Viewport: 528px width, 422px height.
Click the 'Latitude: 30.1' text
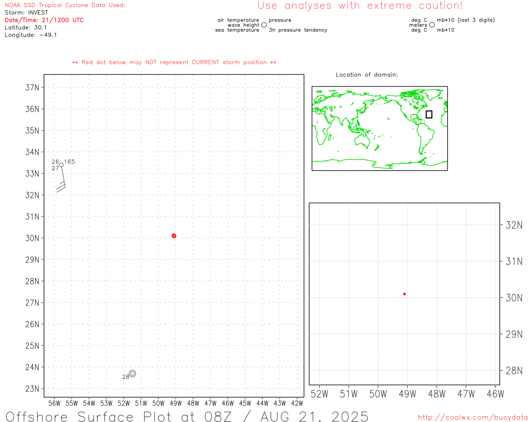tap(26, 27)
